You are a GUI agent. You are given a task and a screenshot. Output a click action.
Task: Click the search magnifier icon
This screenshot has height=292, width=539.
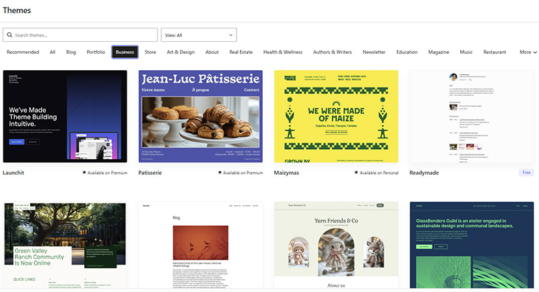pyautogui.click(x=9, y=35)
